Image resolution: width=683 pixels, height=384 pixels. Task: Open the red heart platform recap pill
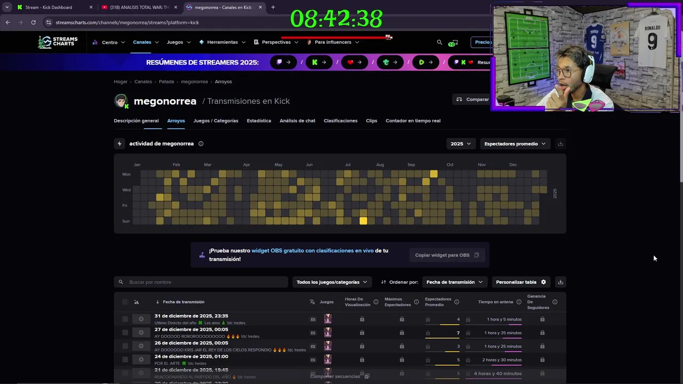(355, 62)
